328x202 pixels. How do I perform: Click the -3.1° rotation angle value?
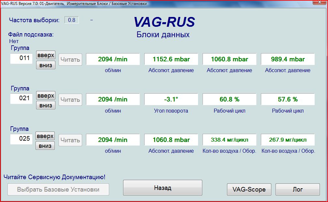click(171, 99)
